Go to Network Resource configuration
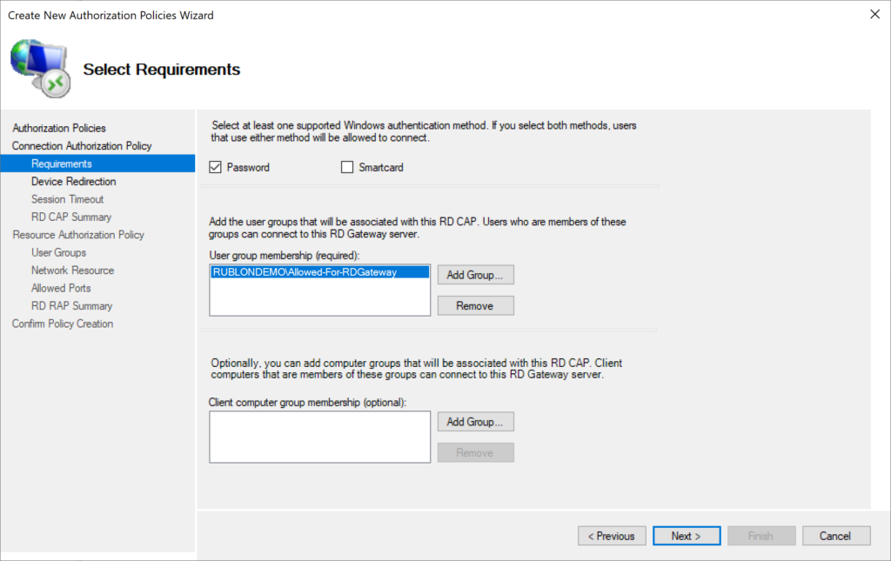Viewport: 891px width, 561px height. point(72,270)
